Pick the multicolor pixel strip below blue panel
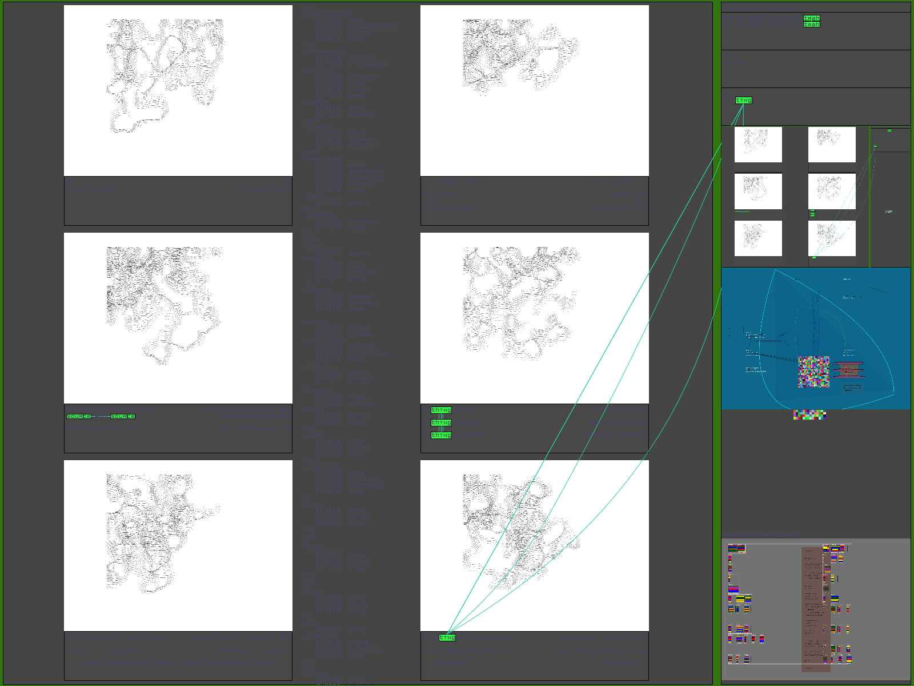The width and height of the screenshot is (914, 686). 809,414
